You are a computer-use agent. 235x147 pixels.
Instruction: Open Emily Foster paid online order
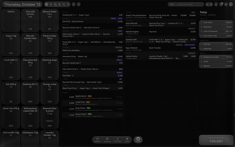[93, 109]
